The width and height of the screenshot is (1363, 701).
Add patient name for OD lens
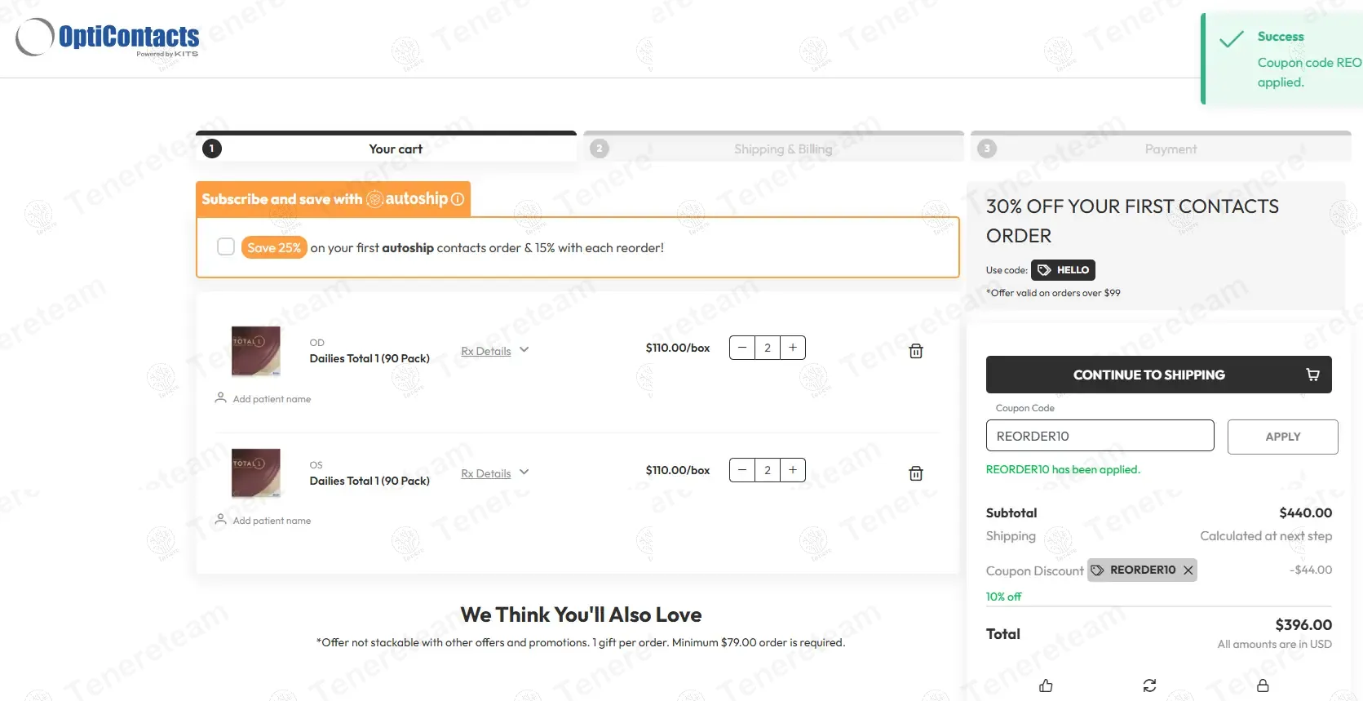272,399
